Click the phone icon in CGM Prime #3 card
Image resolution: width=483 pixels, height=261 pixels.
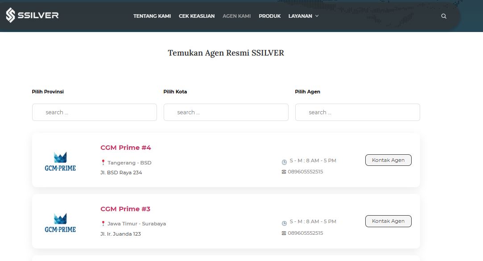pos(284,233)
